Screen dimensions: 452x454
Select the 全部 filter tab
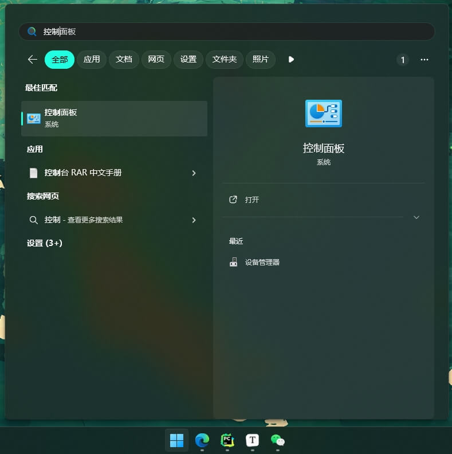coord(60,60)
